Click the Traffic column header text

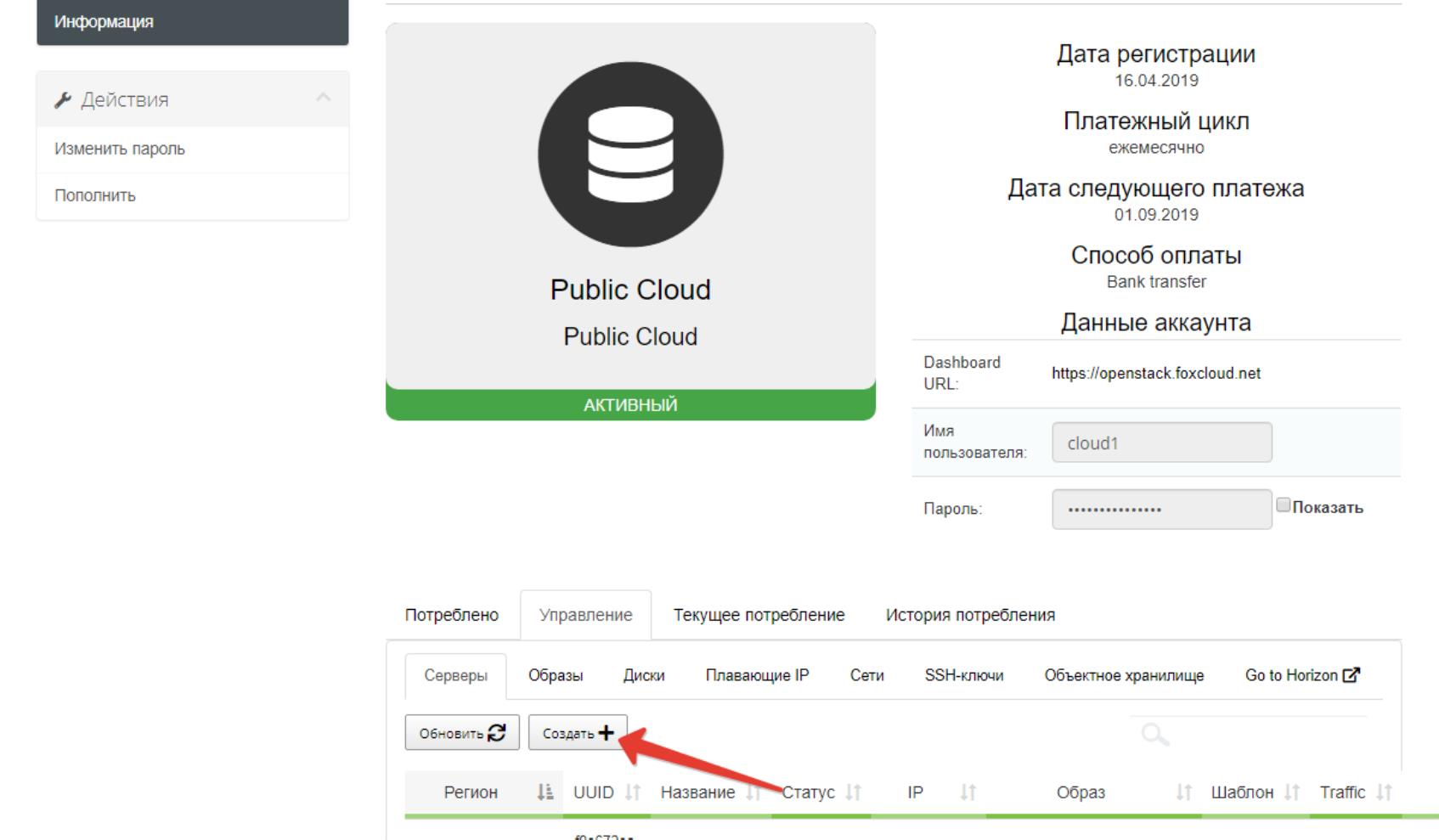1342,792
